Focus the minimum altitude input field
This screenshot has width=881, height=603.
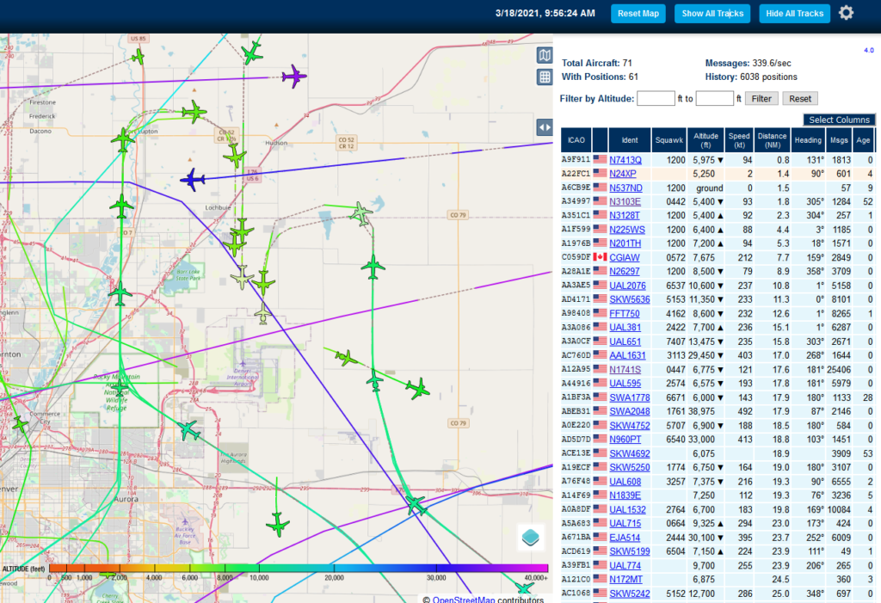click(x=655, y=99)
